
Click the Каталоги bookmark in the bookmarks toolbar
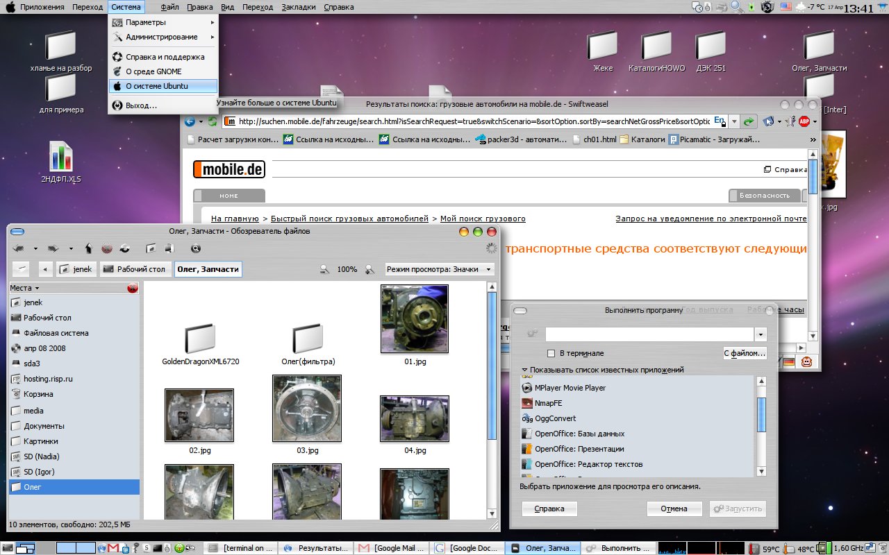642,139
